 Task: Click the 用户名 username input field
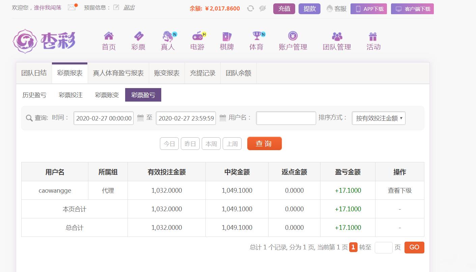286,118
